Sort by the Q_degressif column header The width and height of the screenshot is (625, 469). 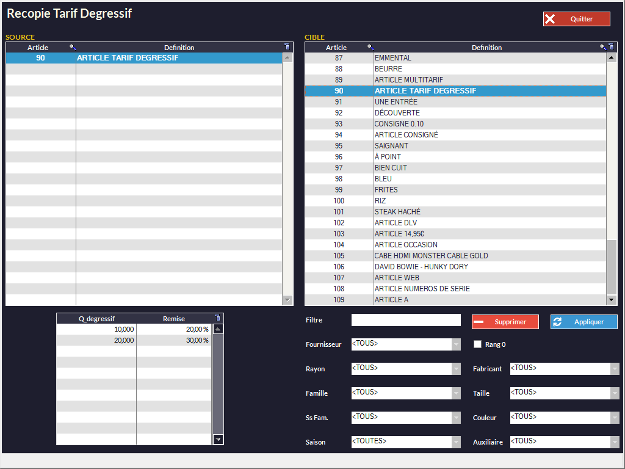[96, 318]
